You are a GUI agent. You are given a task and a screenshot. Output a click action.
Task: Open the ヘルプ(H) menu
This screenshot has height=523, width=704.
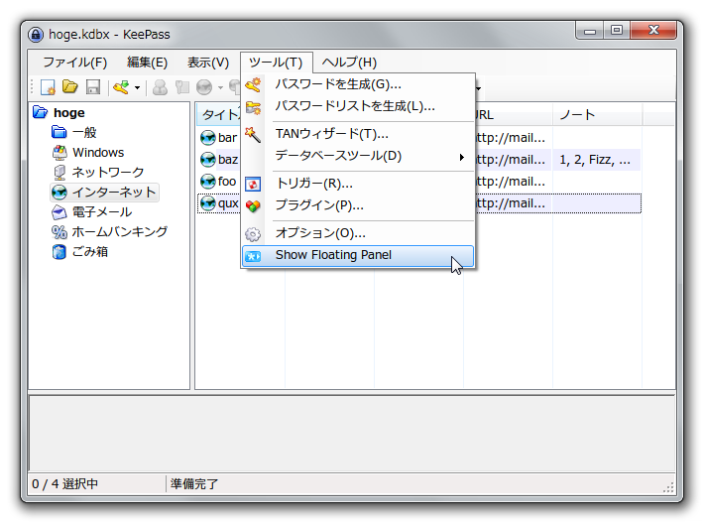[x=349, y=63]
